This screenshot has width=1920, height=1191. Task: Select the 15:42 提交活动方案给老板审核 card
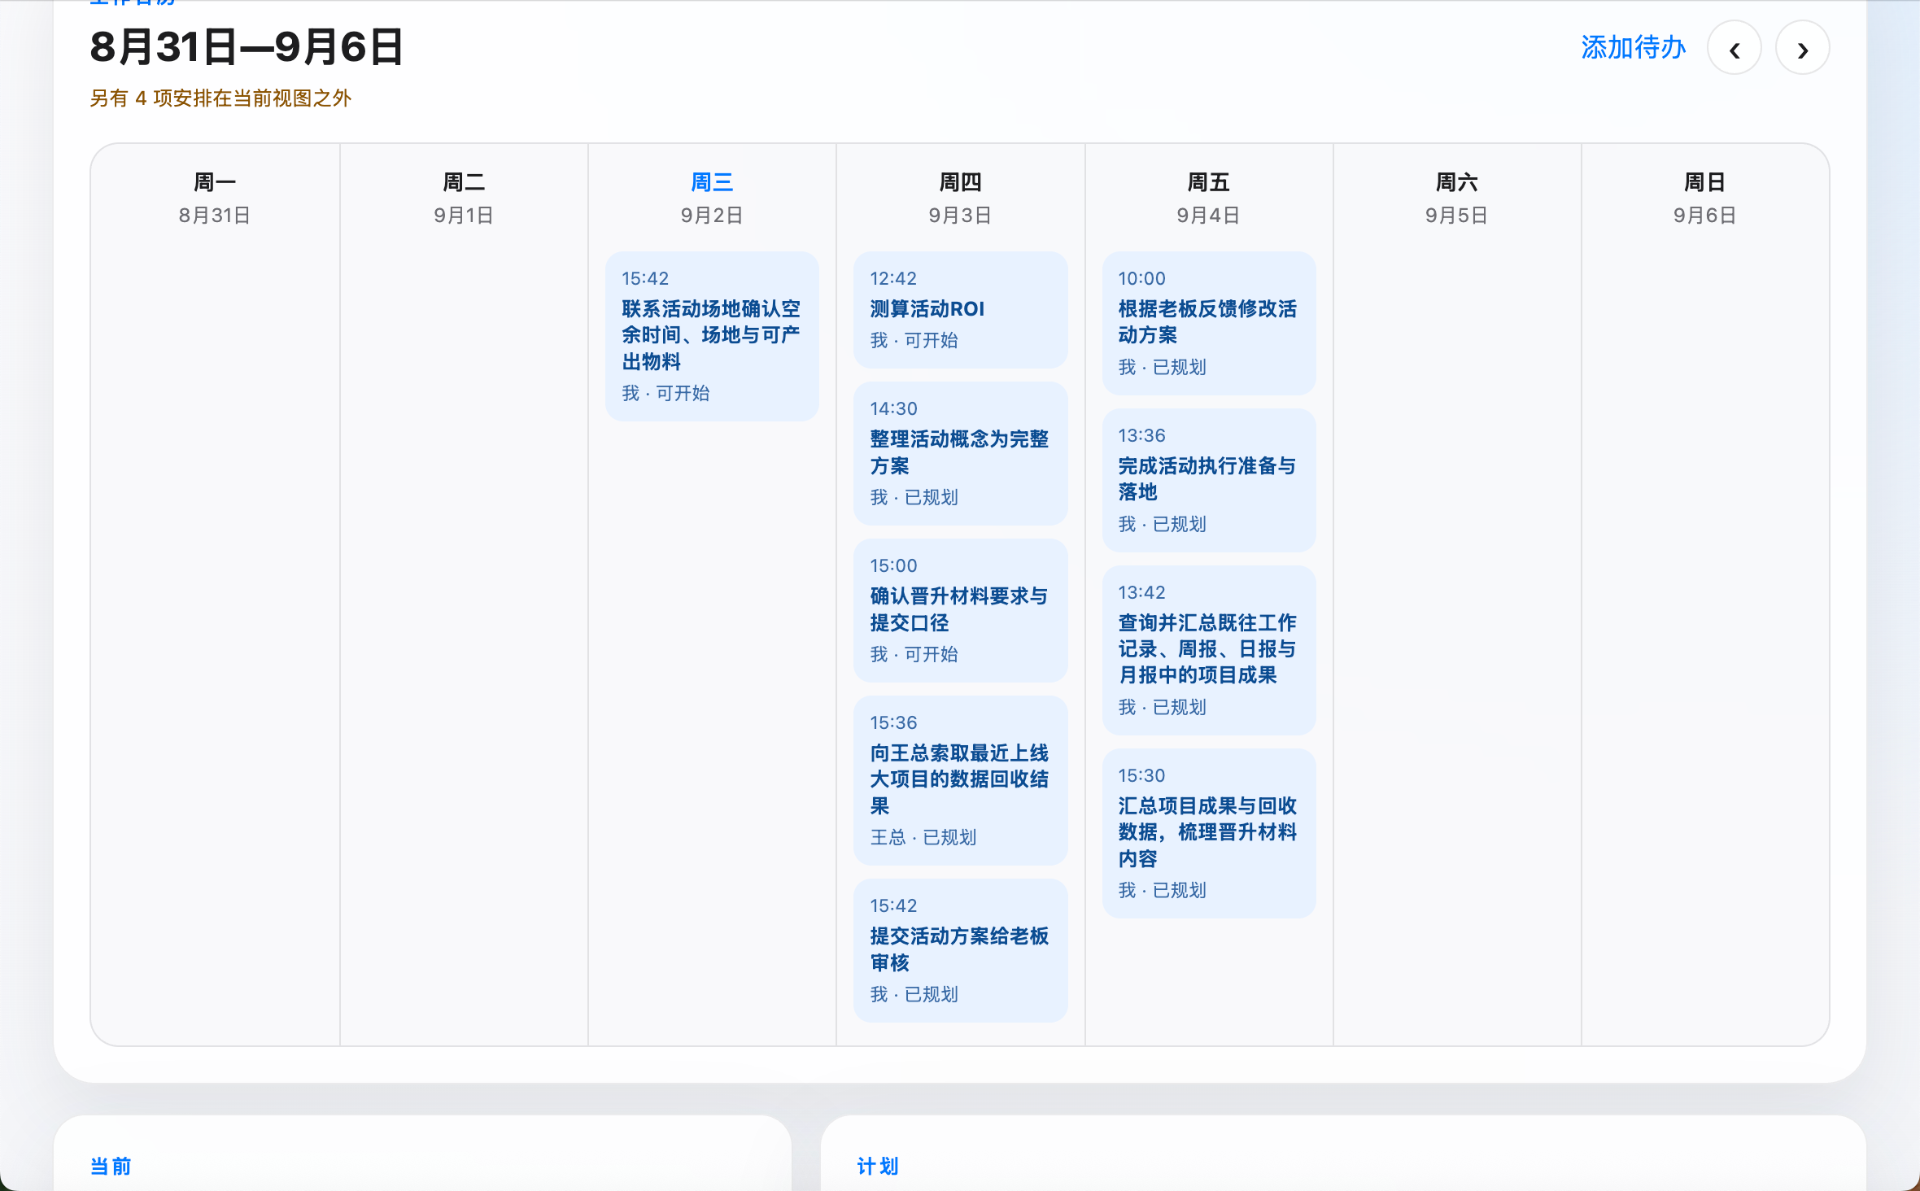click(x=960, y=950)
